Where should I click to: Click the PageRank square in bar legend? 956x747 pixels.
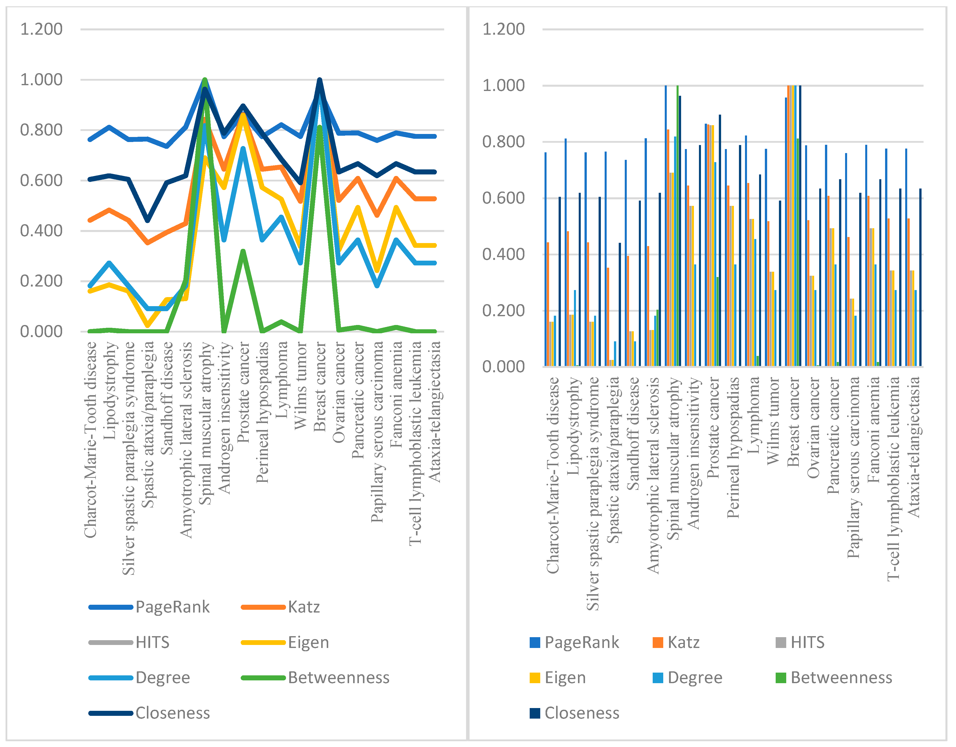click(x=534, y=642)
